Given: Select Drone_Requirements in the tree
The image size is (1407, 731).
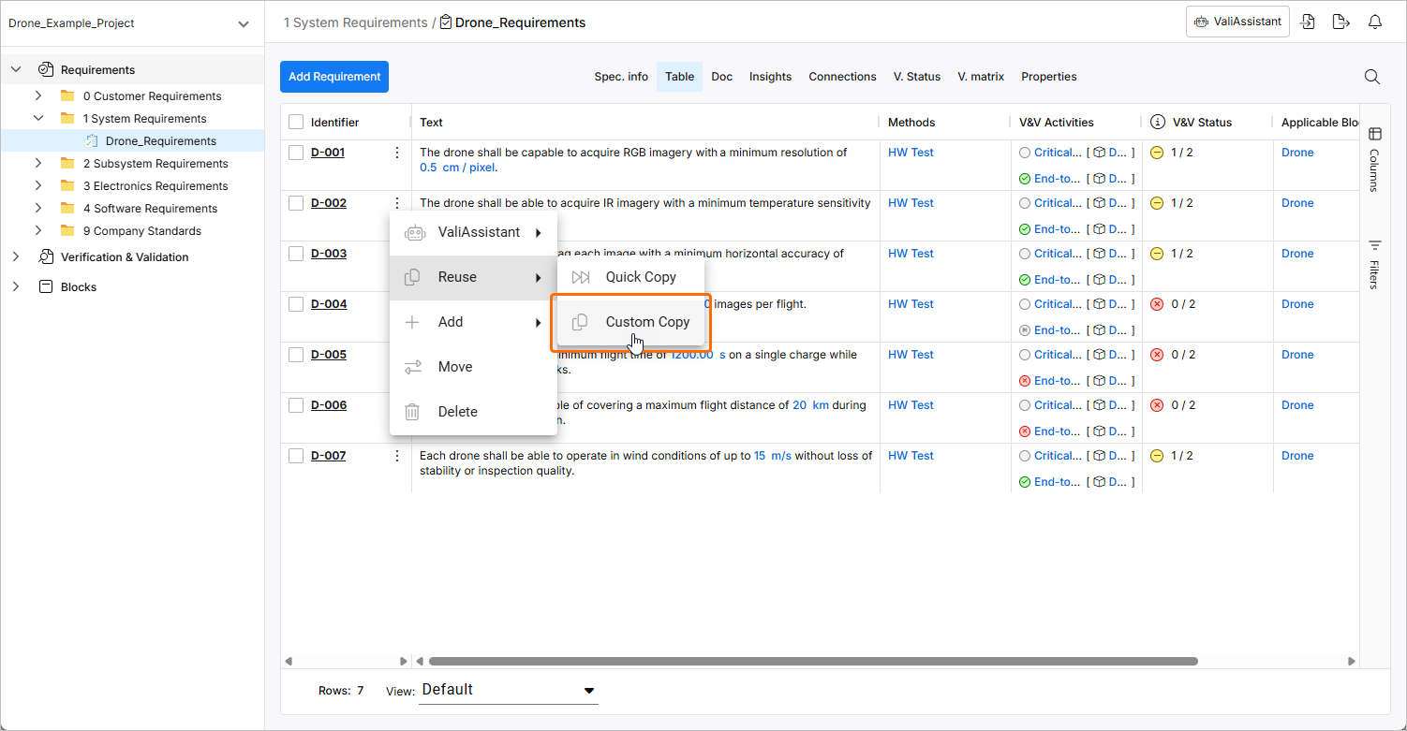Looking at the screenshot, I should pyautogui.click(x=160, y=141).
